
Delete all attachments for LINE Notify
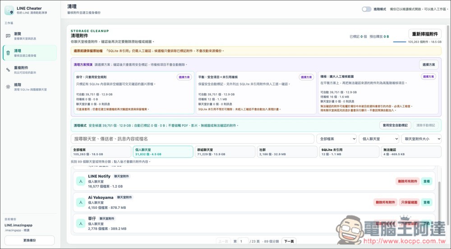click(x=408, y=181)
